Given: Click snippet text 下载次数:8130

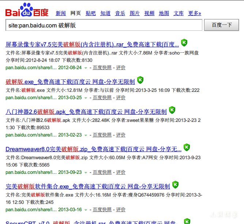Looking at the screenshot, I should pos(77,60).
